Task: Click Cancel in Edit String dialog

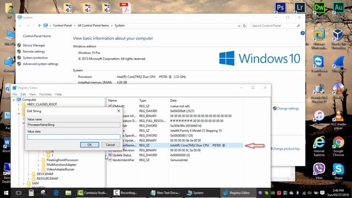Action: [110, 145]
